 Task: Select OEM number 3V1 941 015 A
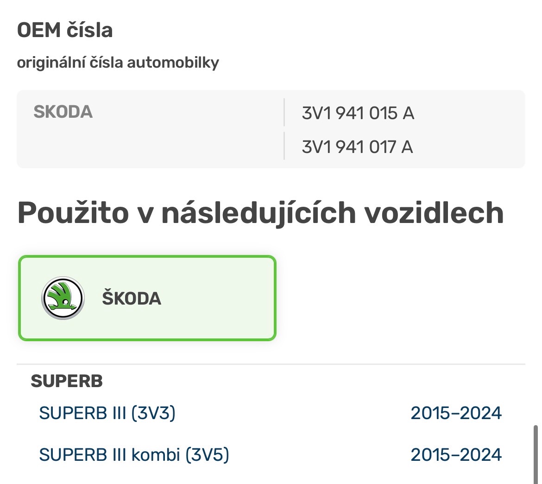coord(359,113)
